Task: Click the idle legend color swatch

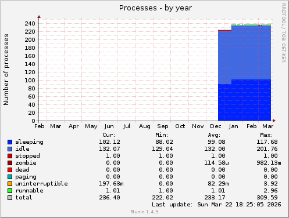Action: point(10,149)
